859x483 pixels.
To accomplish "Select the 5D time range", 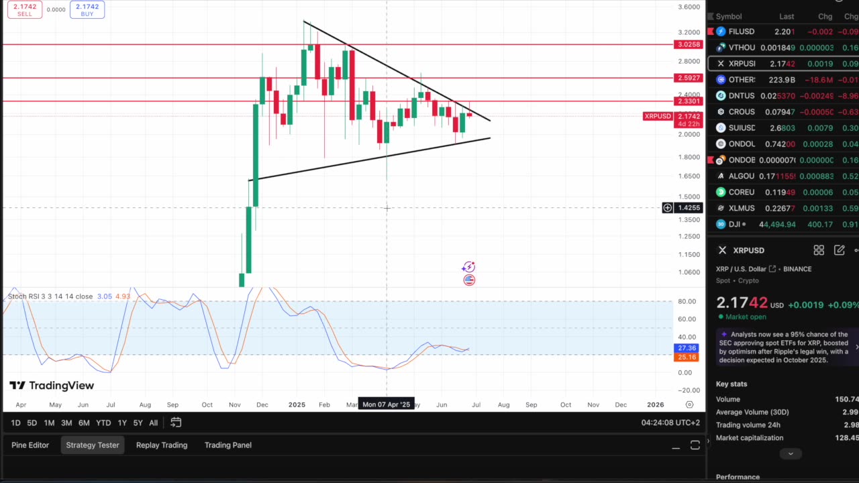I will click(x=32, y=423).
